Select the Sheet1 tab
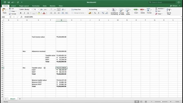This screenshot has height=103, width=183. [x=13, y=99]
